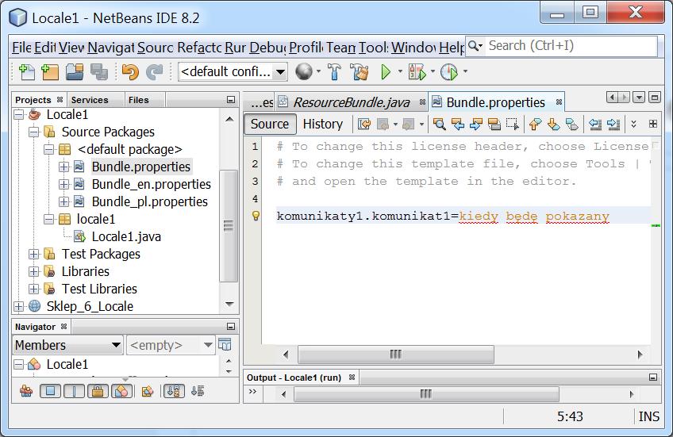Close the Output Locale1 run tab
The width and height of the screenshot is (673, 437).
tap(352, 378)
